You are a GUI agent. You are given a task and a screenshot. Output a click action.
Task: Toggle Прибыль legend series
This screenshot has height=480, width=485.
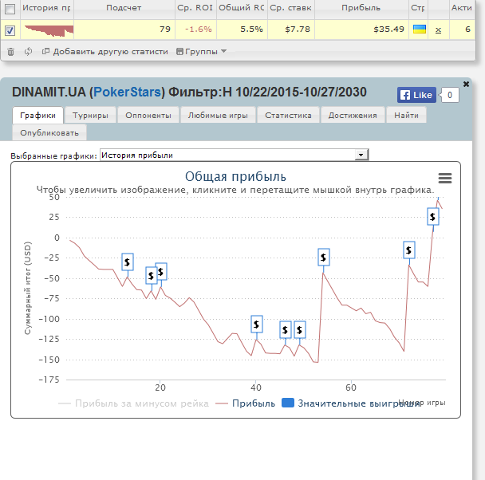(245, 403)
